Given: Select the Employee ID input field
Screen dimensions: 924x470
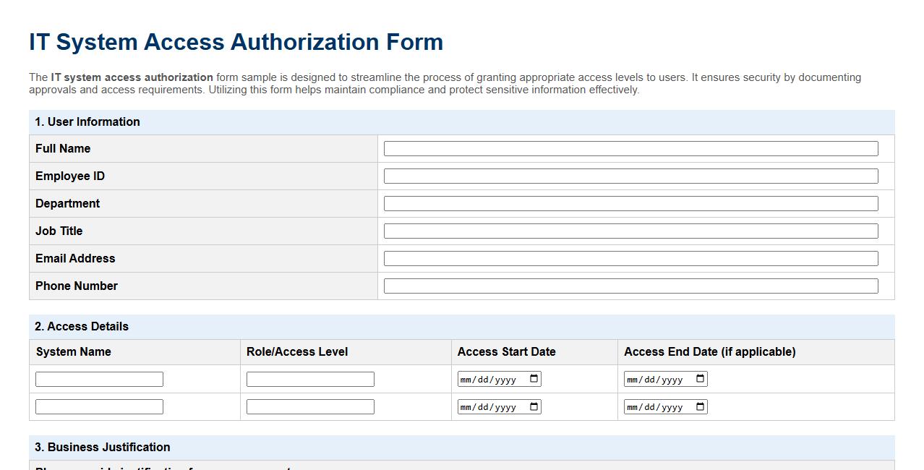Looking at the screenshot, I should pyautogui.click(x=631, y=176).
